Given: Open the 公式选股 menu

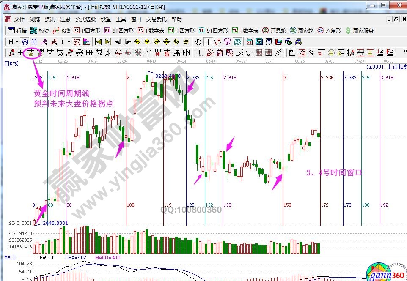Looking at the screenshot, I should 85,19.
